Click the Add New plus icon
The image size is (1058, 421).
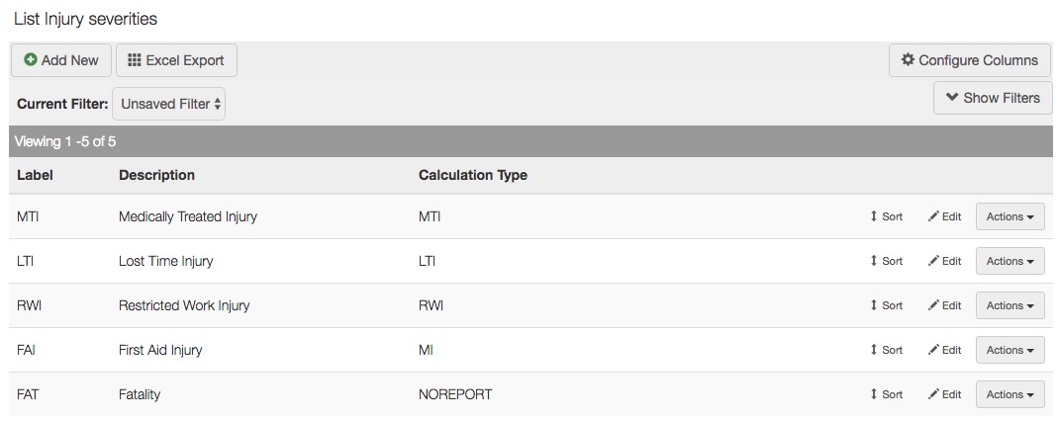click(x=31, y=60)
